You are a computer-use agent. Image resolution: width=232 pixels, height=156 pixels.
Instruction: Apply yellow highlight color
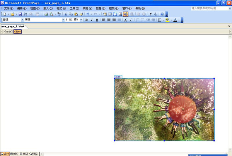[x=167, y=20]
